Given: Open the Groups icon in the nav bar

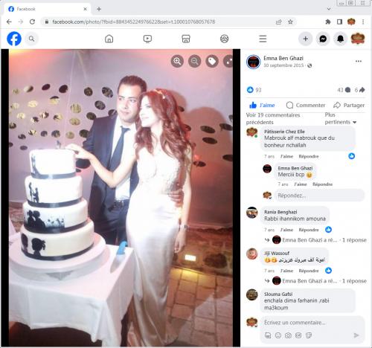Looking at the screenshot, I should [x=224, y=39].
